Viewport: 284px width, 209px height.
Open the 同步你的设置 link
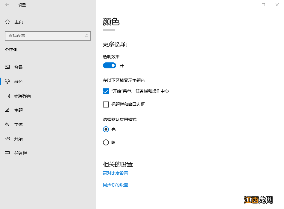(116, 185)
